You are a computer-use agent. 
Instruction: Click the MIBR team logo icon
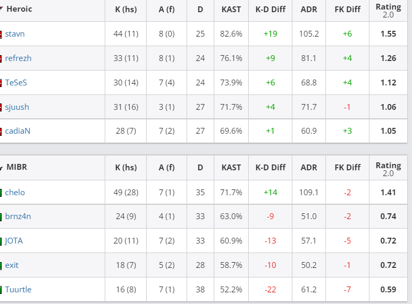(x=1, y=167)
